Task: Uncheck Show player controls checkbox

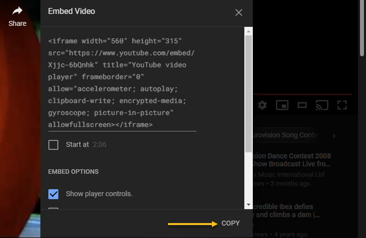Action: pos(53,194)
